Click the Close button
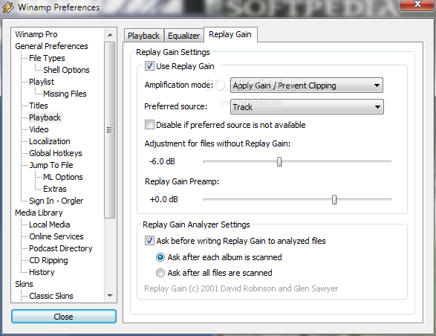The width and height of the screenshot is (436, 336). tap(64, 317)
